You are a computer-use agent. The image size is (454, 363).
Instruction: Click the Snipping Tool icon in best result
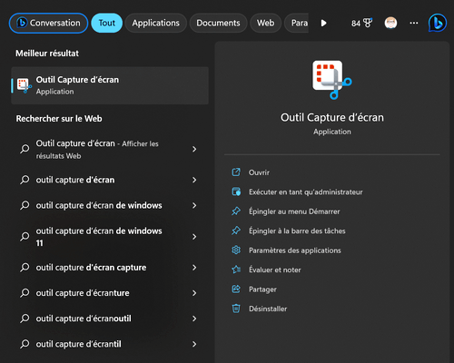25,85
